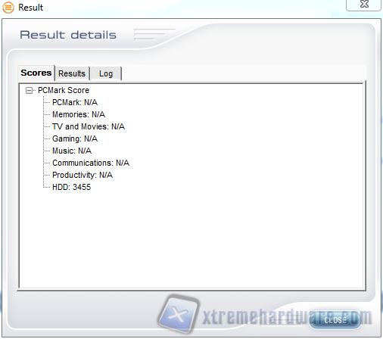Click the blue CLOSE button
This screenshot has height=339, width=383.
coord(335,320)
